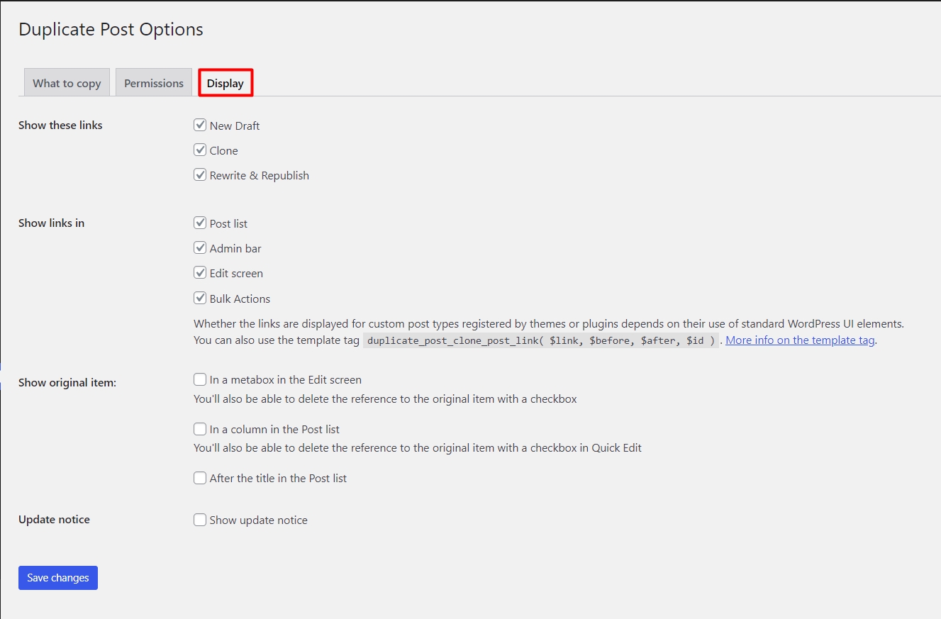Click the Duplicate Post Options heading
This screenshot has height=619, width=941.
pos(111,29)
